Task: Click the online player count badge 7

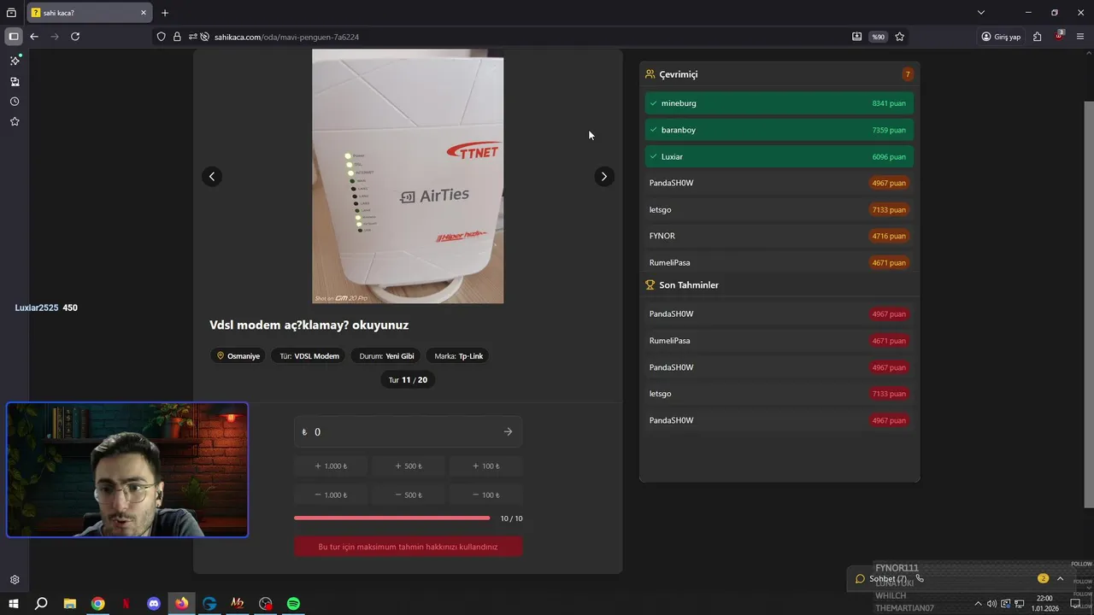Action: click(908, 74)
